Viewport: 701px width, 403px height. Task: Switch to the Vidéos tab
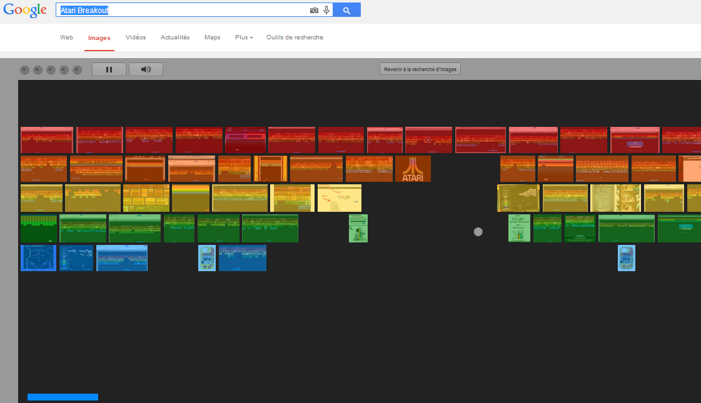click(136, 37)
